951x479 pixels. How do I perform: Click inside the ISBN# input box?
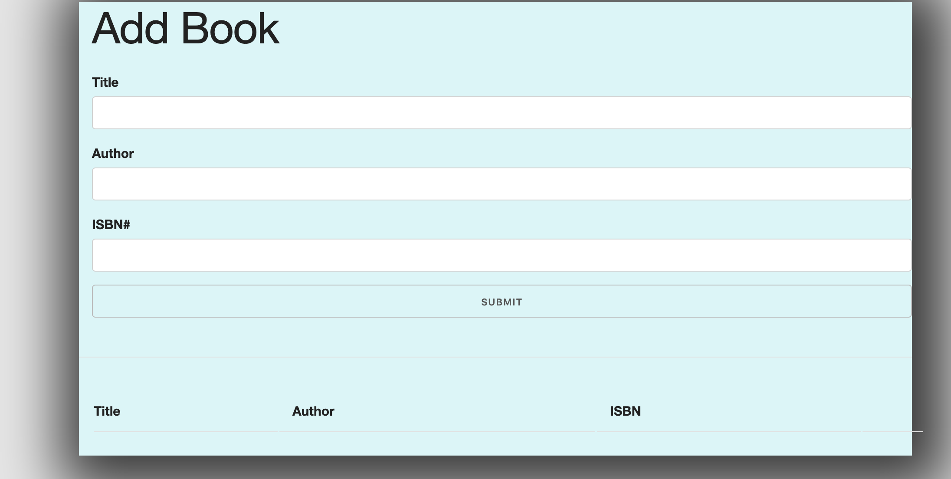pos(501,255)
